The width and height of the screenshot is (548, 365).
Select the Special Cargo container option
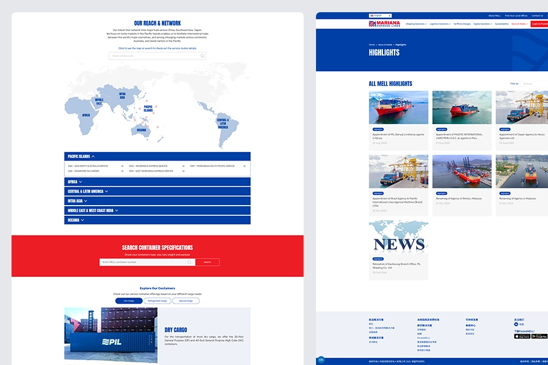186,301
